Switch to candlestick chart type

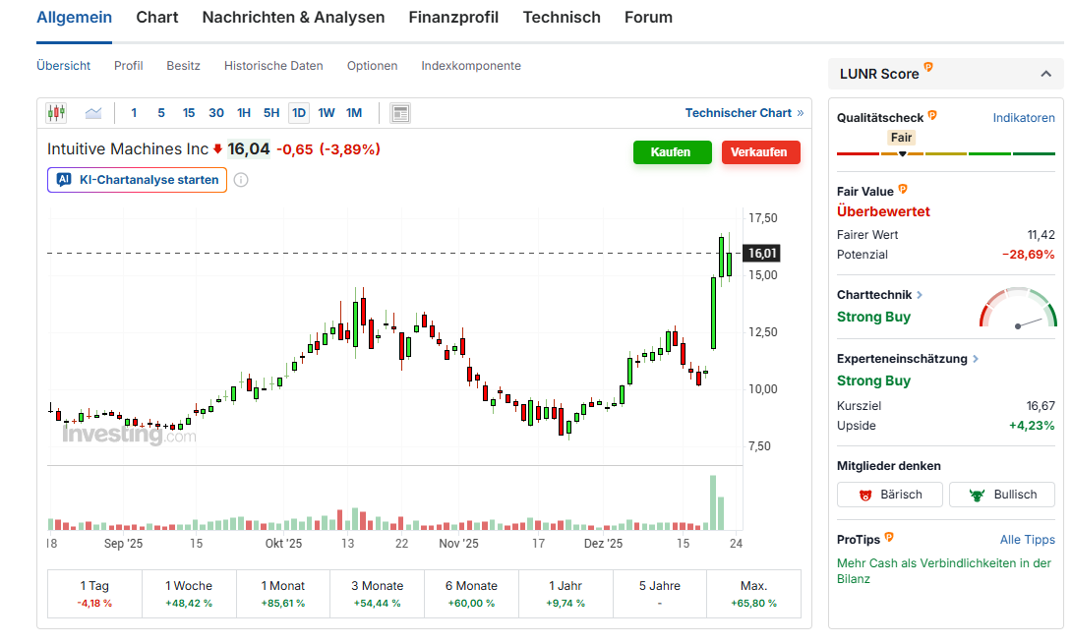[56, 113]
